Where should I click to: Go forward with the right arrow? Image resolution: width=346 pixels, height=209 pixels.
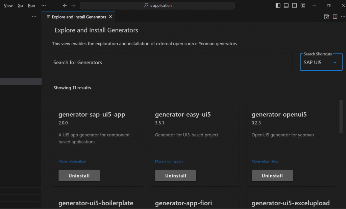[x=73, y=5]
